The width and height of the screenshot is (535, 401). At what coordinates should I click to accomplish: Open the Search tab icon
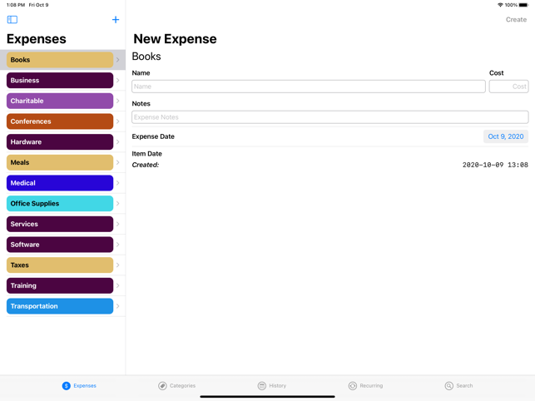coord(449,386)
